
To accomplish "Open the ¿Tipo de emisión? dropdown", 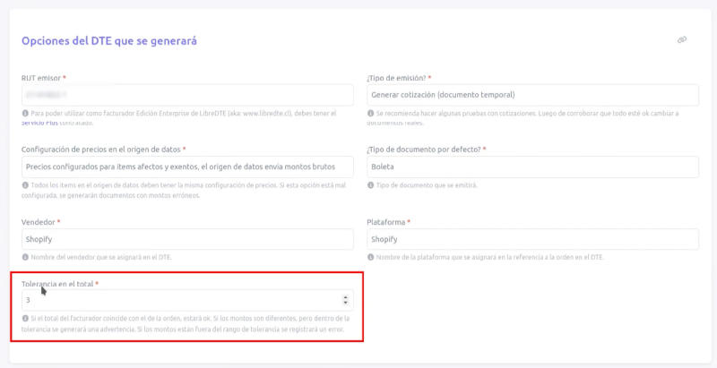I will 532,95.
